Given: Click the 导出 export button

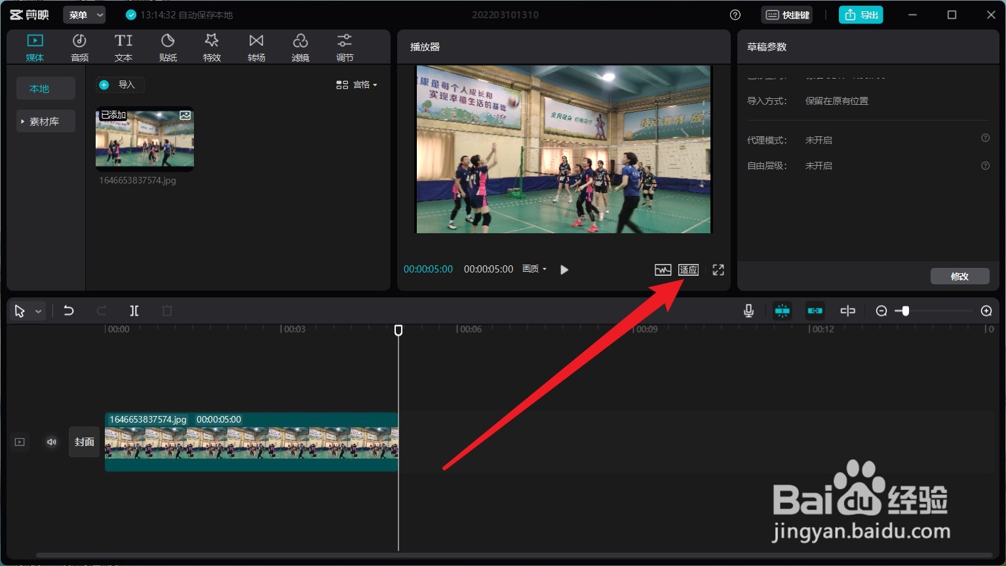Looking at the screenshot, I should click(x=861, y=14).
